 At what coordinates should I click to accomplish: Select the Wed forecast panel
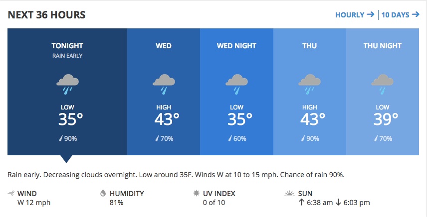[164, 92]
